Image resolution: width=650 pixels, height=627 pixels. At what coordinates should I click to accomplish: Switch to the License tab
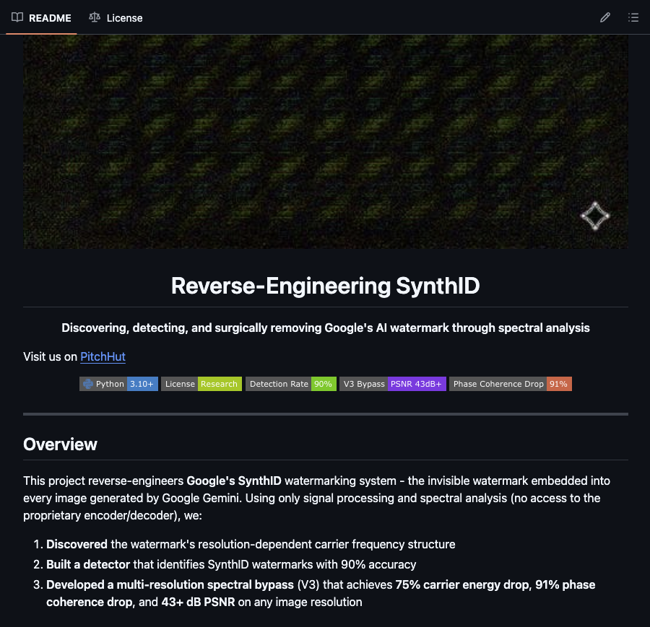click(x=116, y=18)
